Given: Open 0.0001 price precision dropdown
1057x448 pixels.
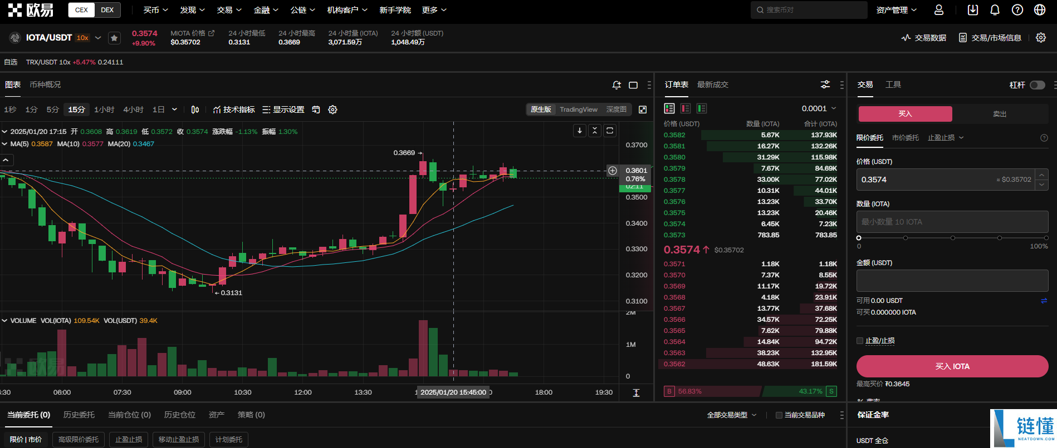Looking at the screenshot, I should point(819,108).
